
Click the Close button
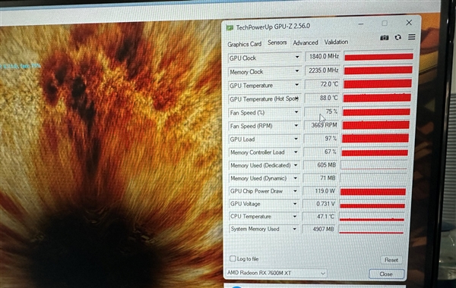tap(386, 274)
